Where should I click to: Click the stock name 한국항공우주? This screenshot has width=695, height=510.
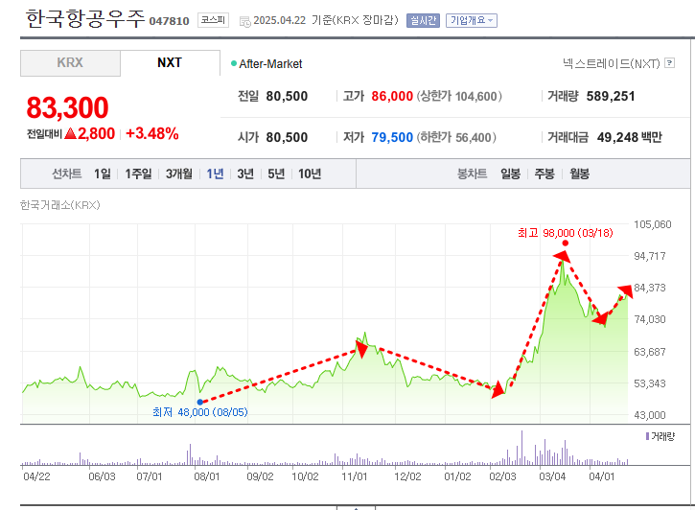(85, 19)
